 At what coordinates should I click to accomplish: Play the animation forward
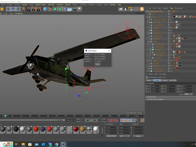coord(91,120)
